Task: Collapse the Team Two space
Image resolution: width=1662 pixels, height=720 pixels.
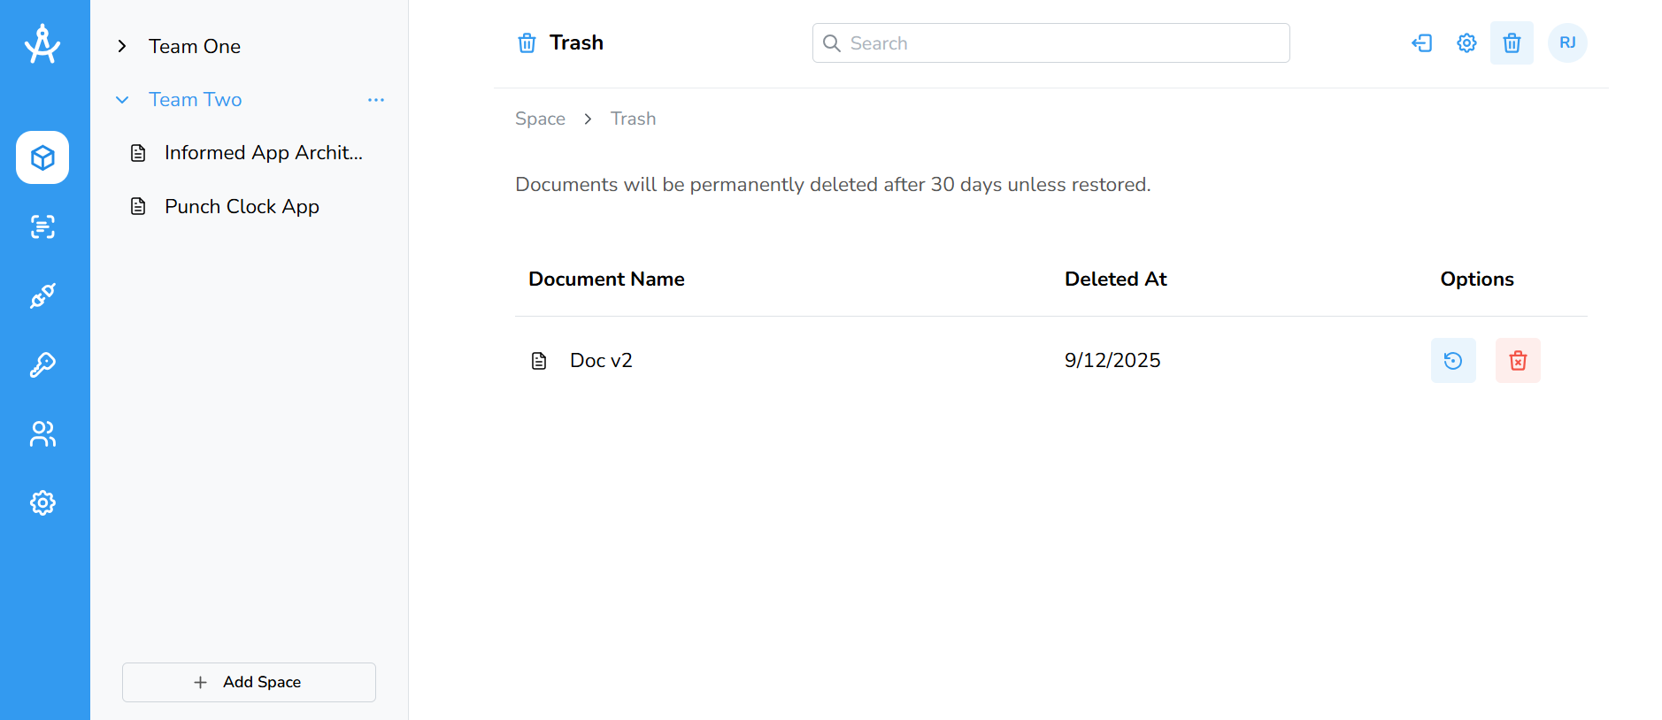Action: click(x=122, y=100)
